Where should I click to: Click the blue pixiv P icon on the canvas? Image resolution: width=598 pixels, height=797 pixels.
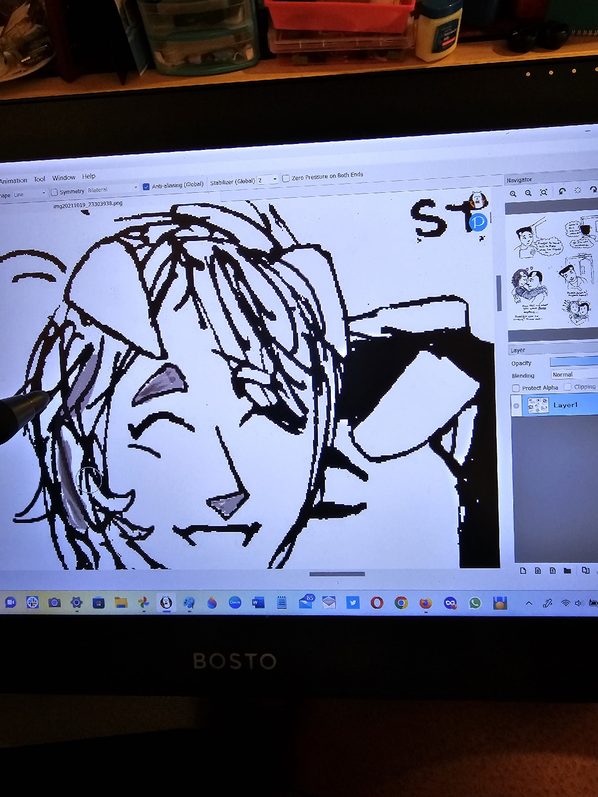[x=477, y=222]
